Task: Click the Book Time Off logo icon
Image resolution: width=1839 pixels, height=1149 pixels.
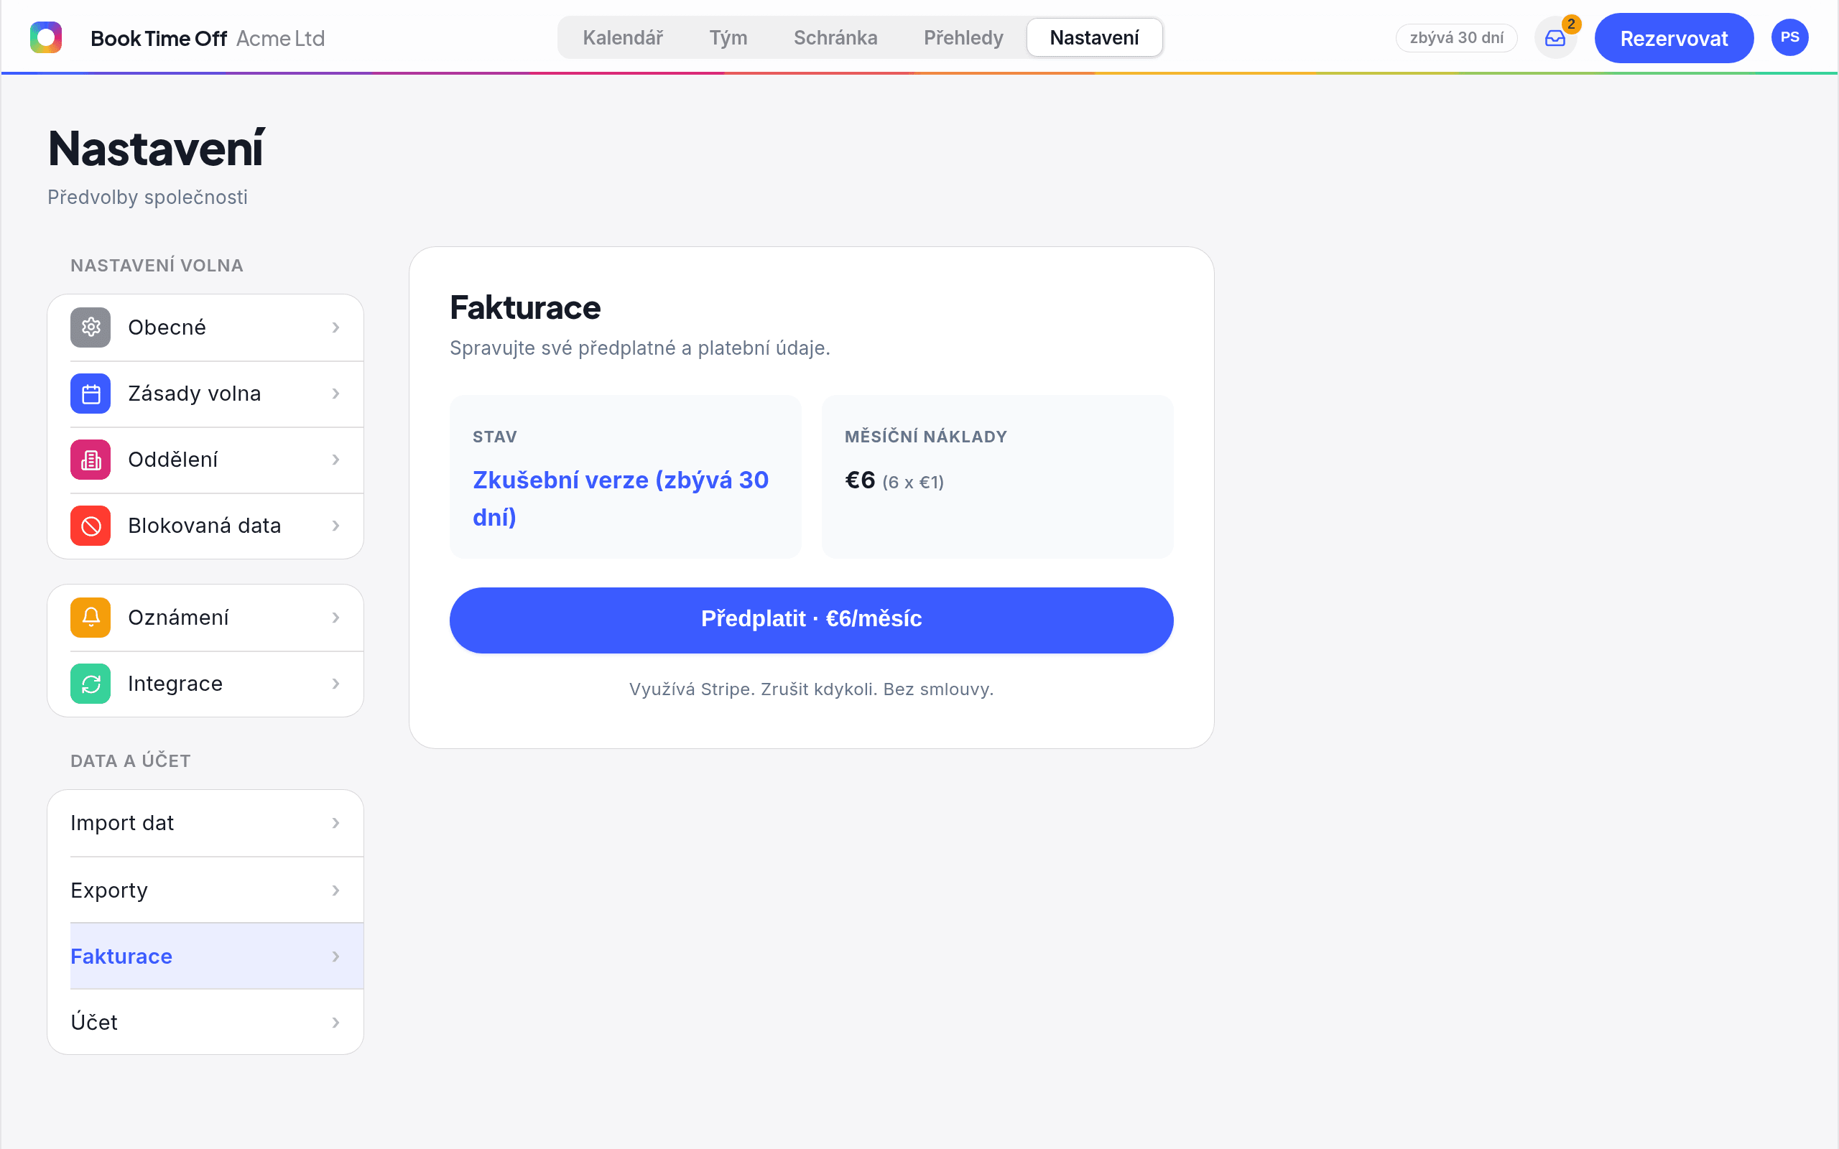Action: 45,37
